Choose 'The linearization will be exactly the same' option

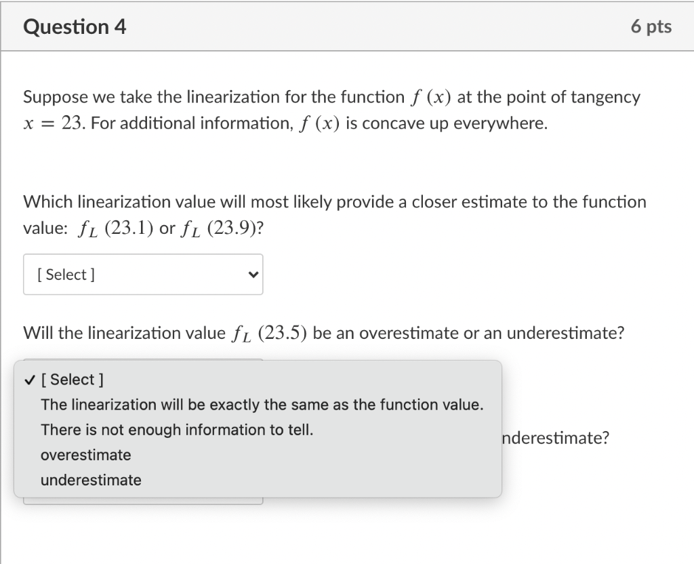click(x=261, y=404)
